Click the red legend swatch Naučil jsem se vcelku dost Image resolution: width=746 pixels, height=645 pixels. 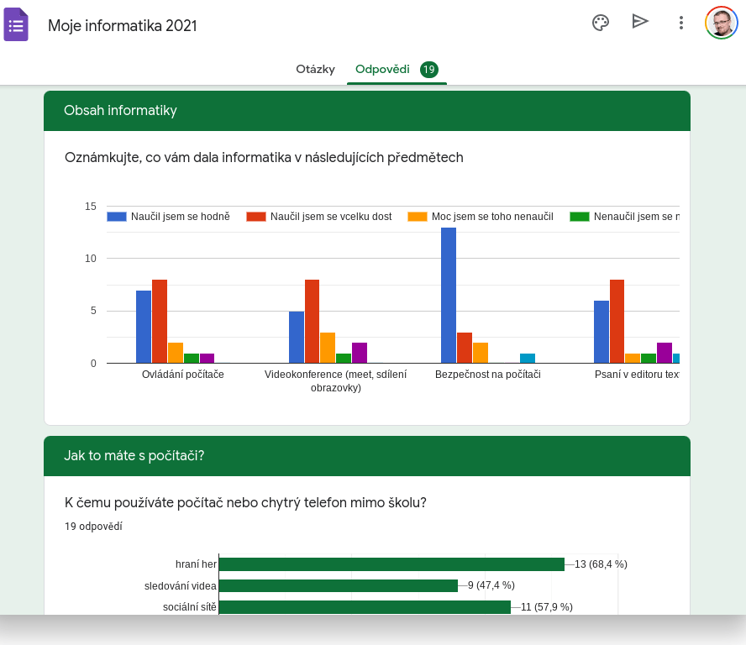[x=256, y=217]
